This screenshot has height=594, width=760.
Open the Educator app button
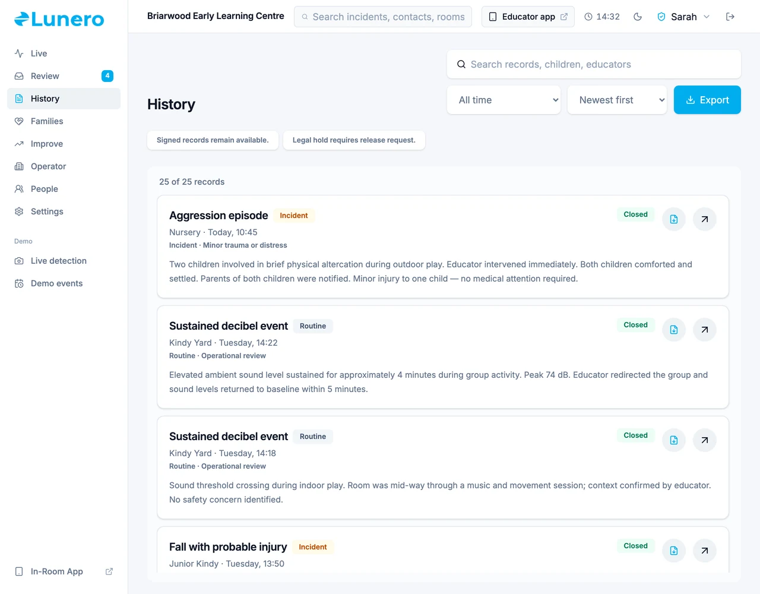(x=528, y=17)
